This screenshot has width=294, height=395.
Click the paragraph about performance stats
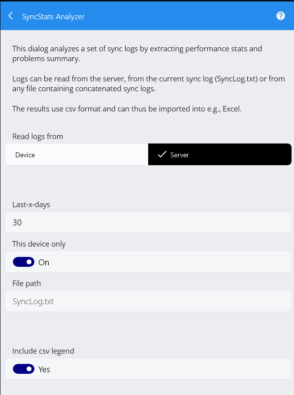point(137,53)
